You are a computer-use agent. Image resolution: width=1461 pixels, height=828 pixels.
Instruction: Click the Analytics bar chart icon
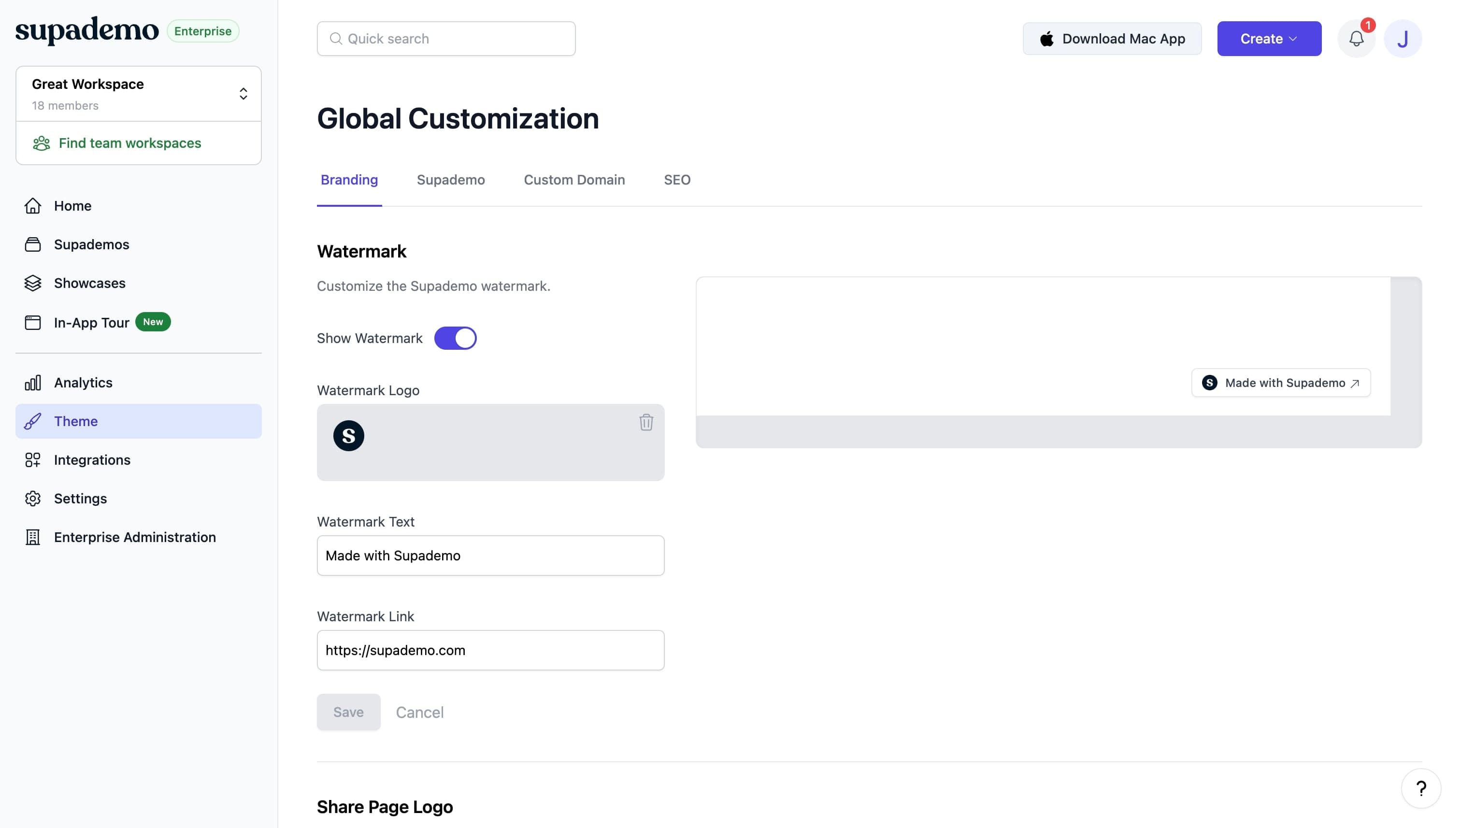pos(33,383)
